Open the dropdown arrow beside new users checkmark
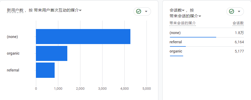This screenshot has height=100, width=251. 146,11
